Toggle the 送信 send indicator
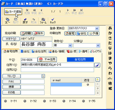Viewport: 115px width, 110px height. pos(88,85)
